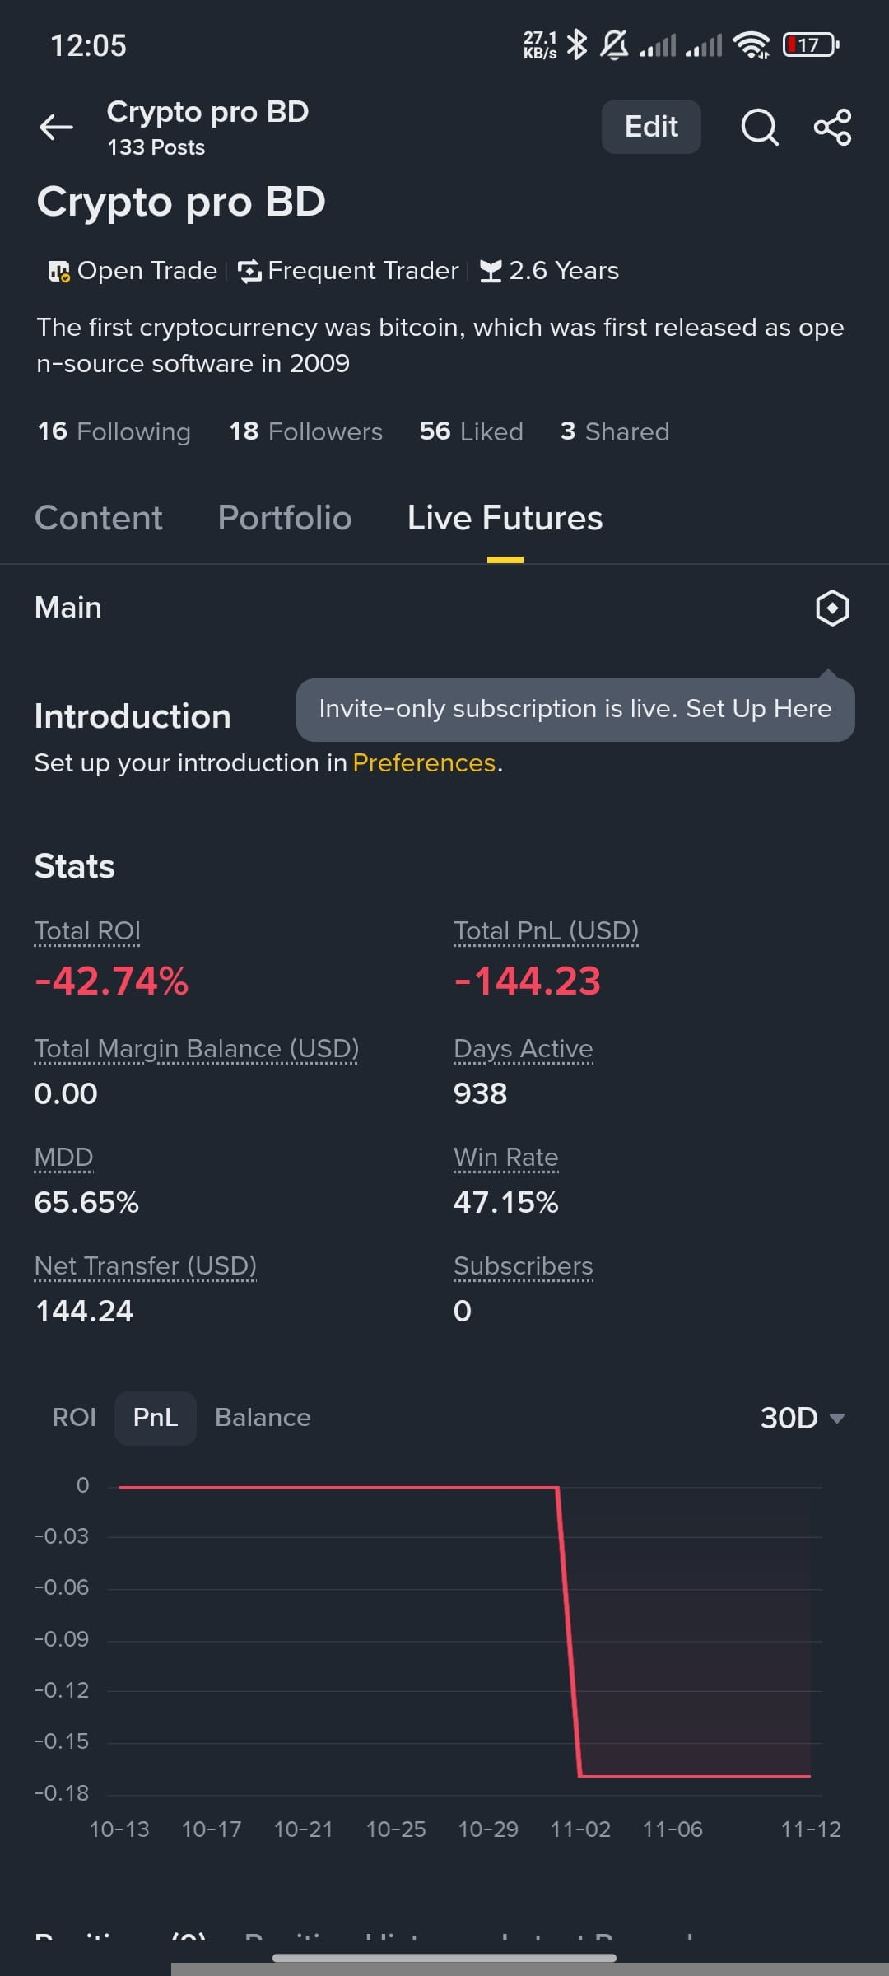This screenshot has width=889, height=1976.
Task: Open the search magnifier icon
Action: click(x=759, y=127)
